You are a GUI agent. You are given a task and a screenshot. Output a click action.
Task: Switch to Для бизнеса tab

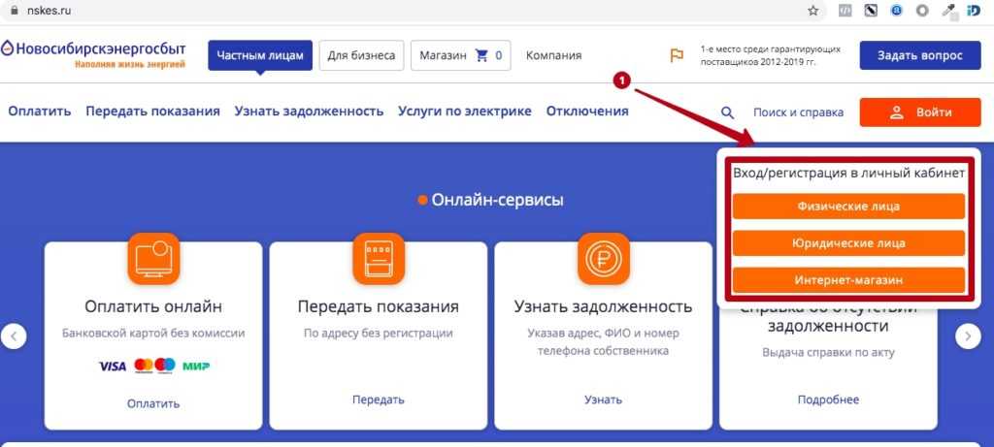coord(361,55)
